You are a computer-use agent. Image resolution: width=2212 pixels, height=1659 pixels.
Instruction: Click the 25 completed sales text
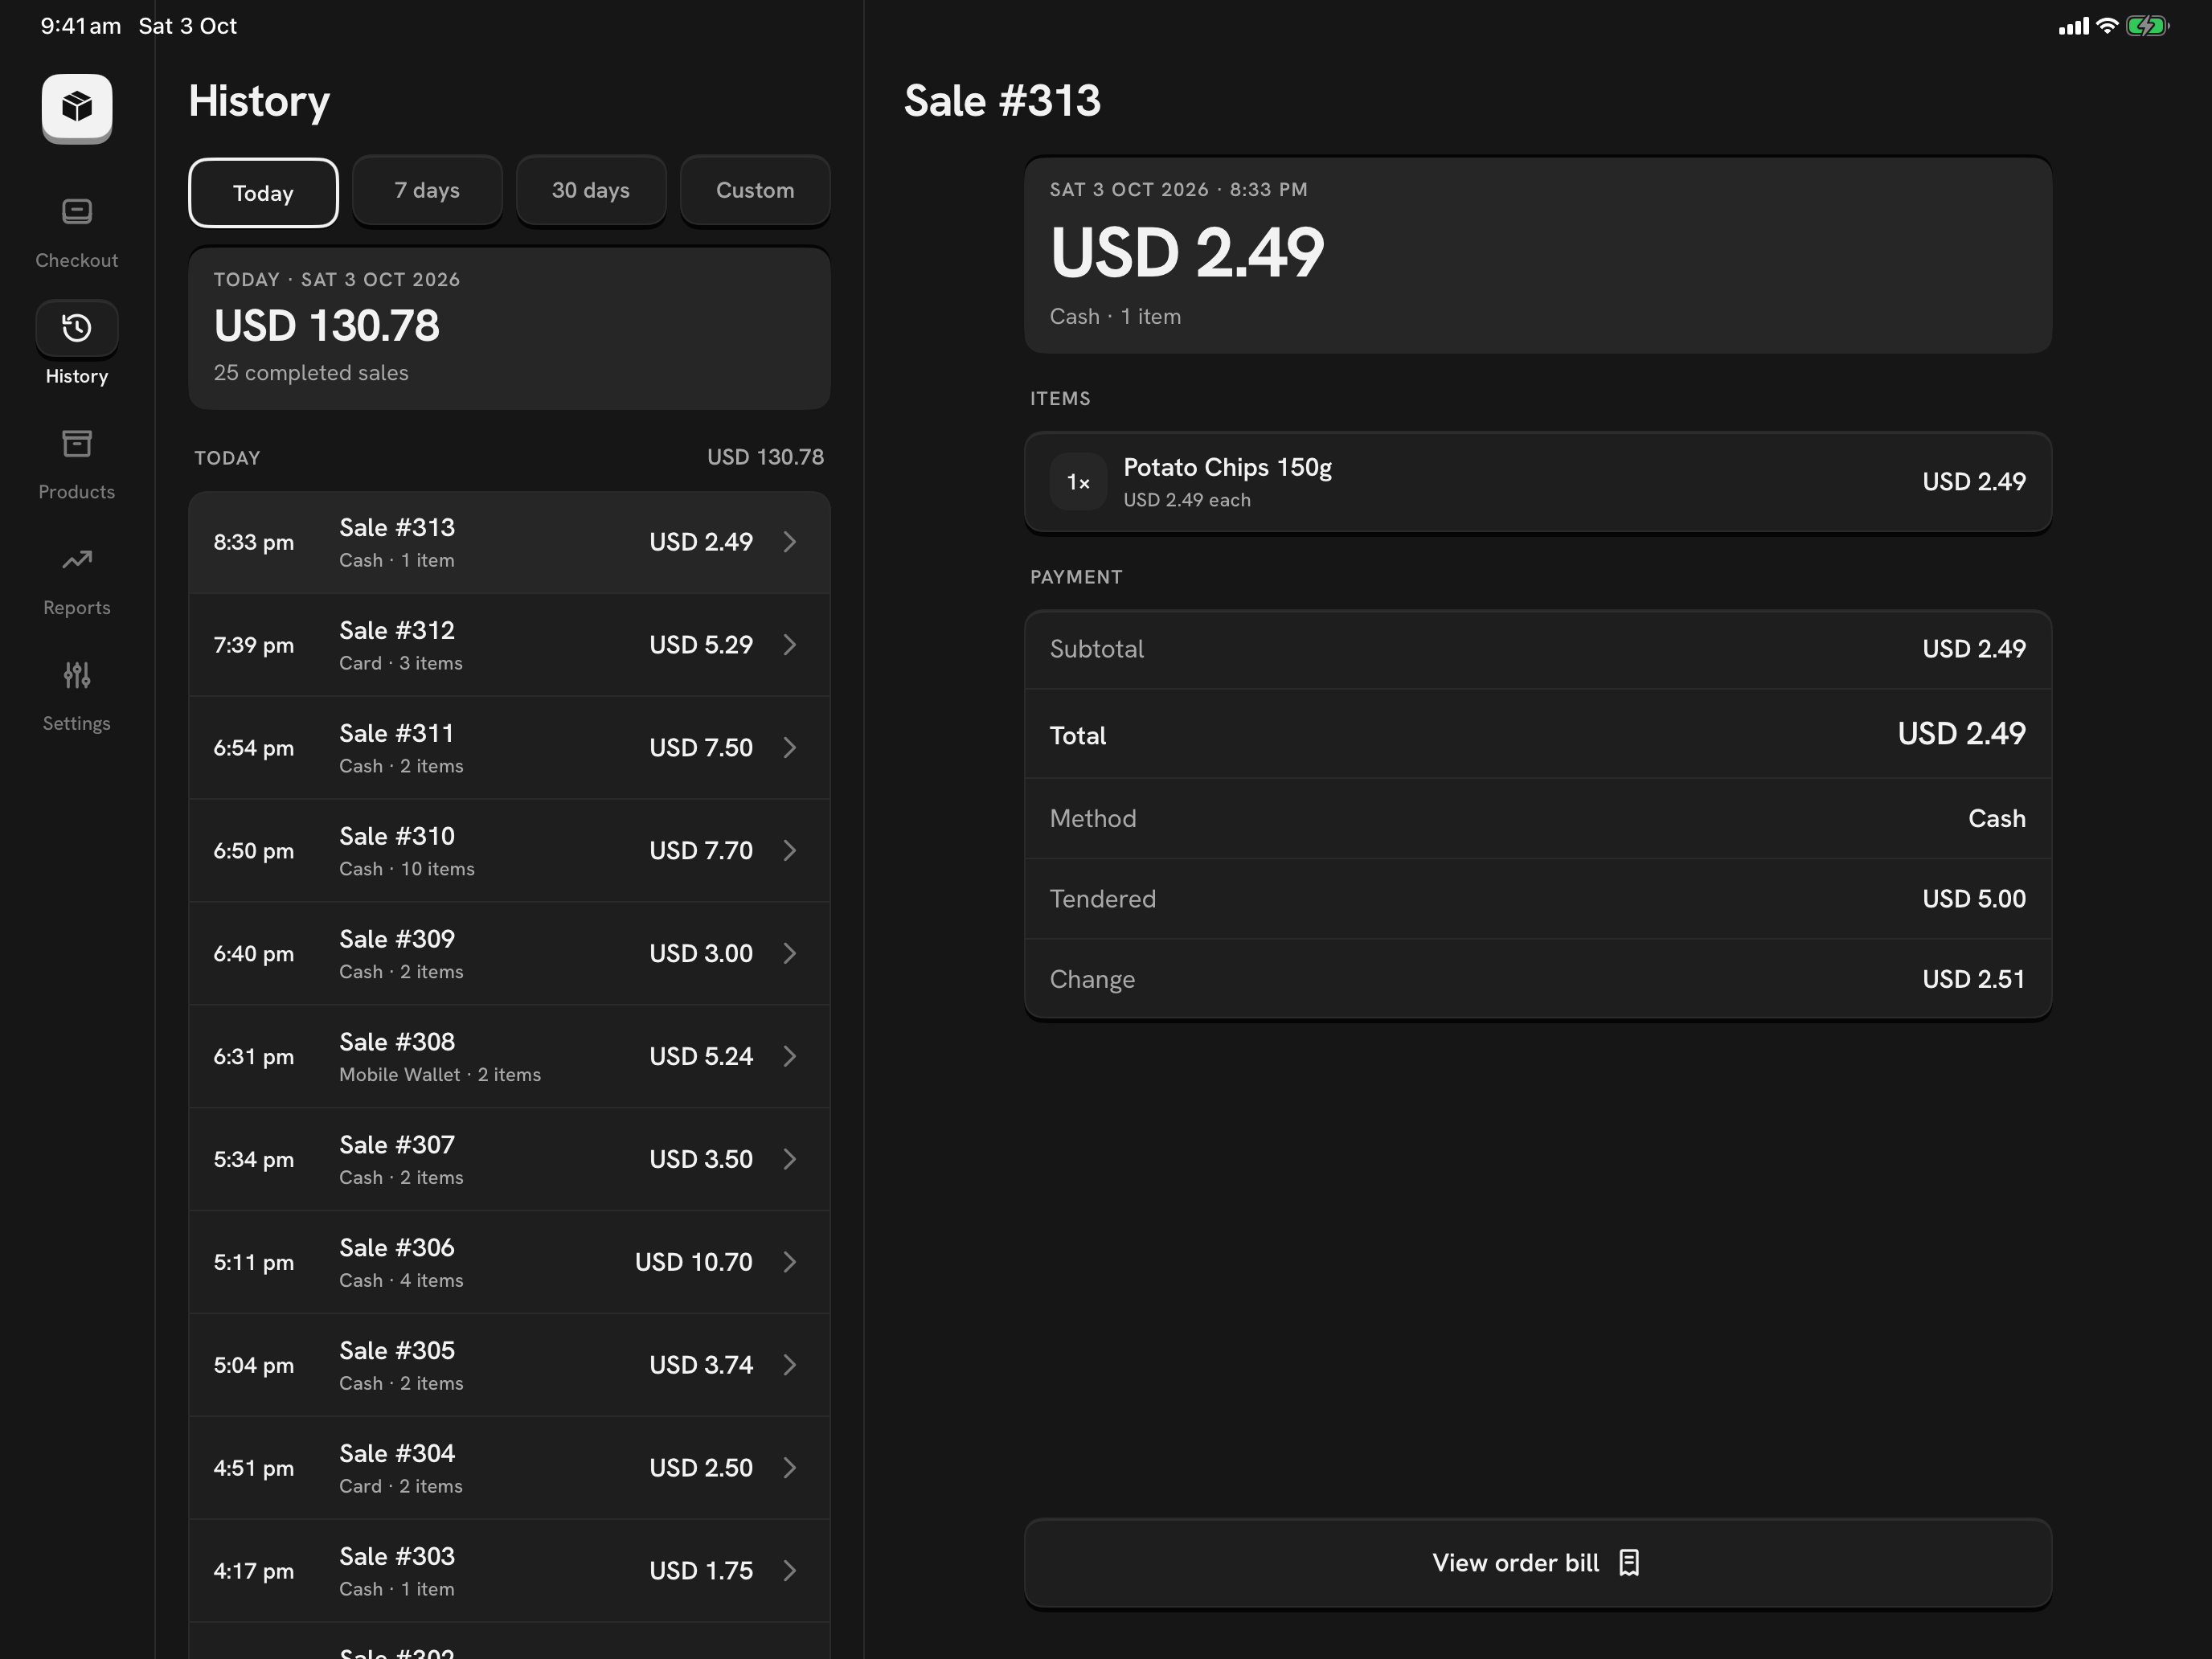click(311, 373)
